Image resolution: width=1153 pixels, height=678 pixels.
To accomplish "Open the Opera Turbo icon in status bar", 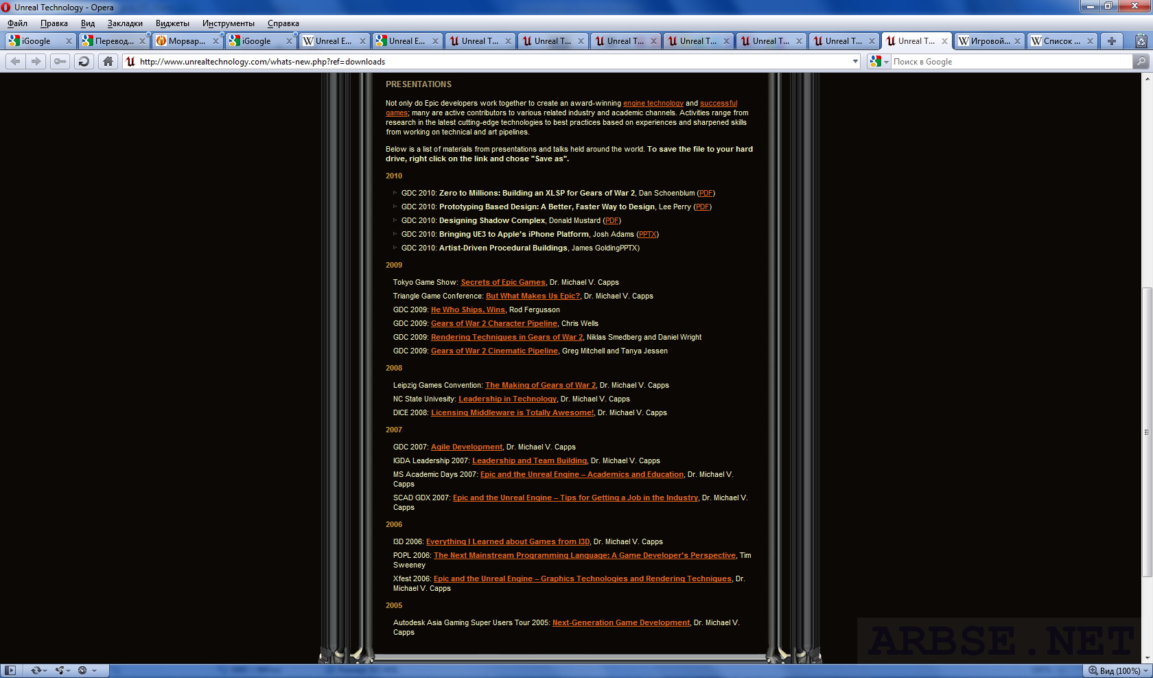I will pos(82,670).
